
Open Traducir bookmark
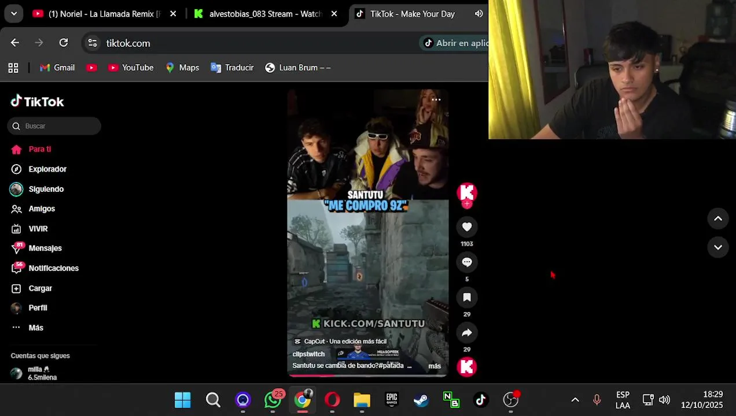(x=232, y=68)
